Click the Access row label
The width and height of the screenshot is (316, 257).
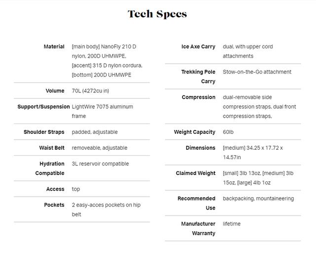click(55, 189)
